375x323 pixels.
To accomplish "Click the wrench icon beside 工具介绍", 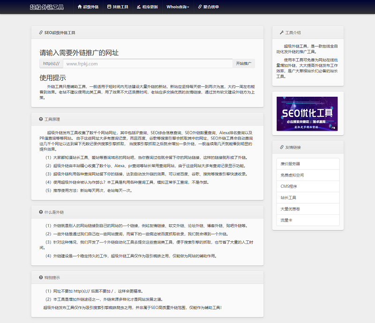I will coord(282,32).
